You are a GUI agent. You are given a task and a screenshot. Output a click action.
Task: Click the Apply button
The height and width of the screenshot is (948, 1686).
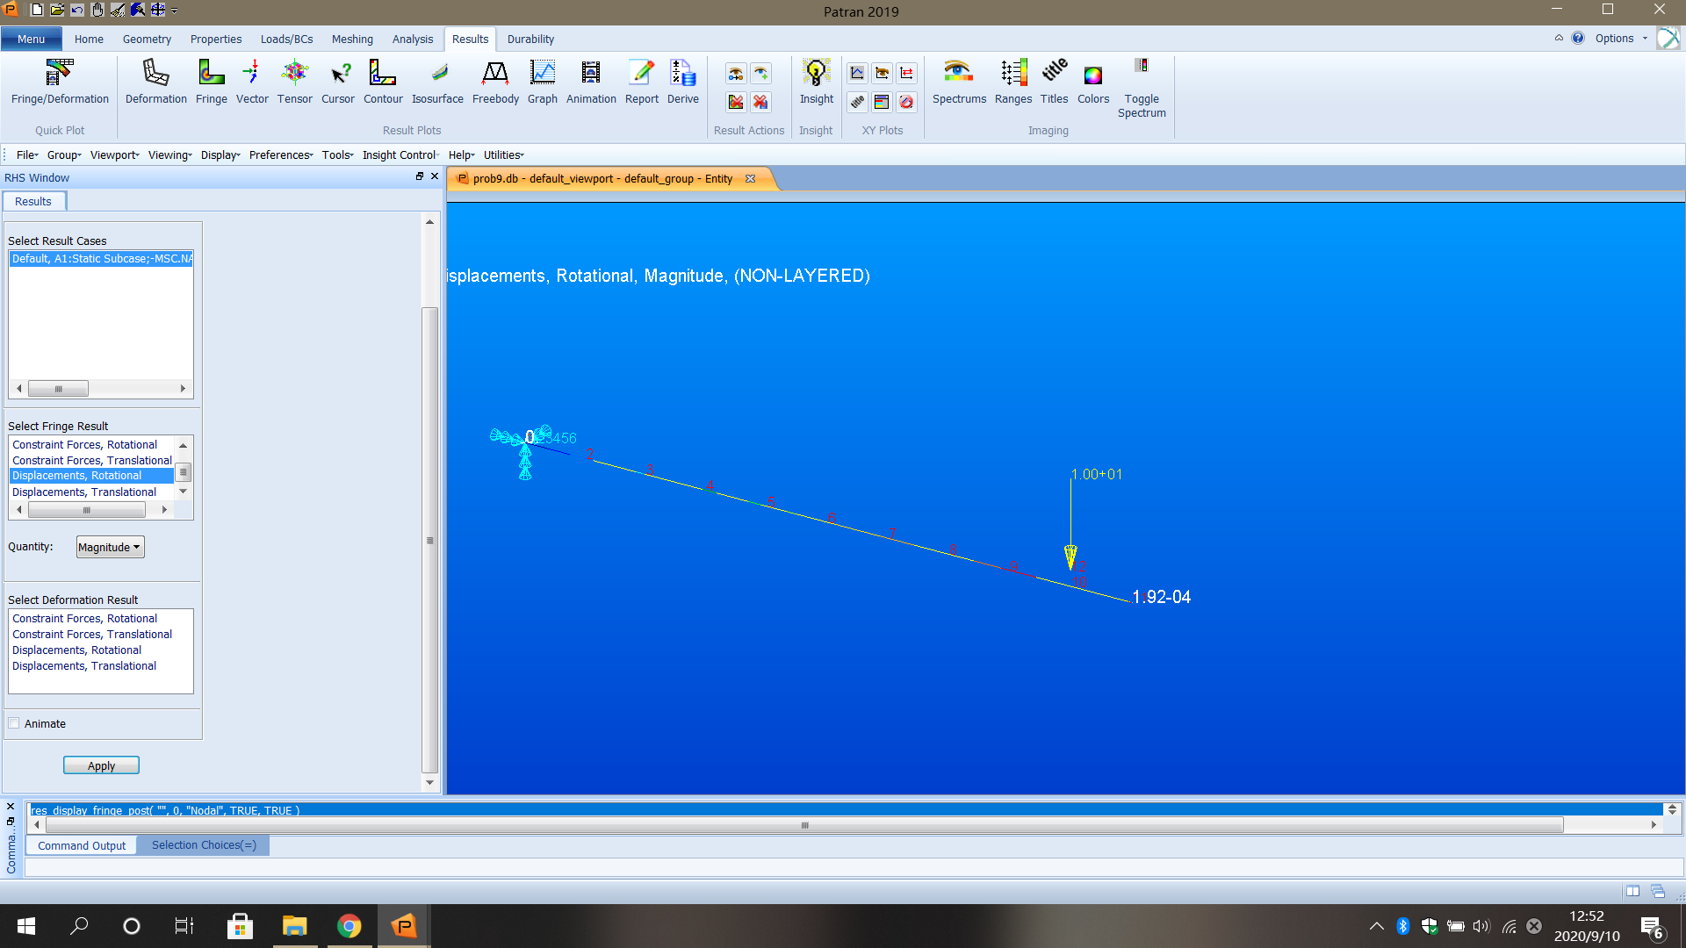(x=101, y=765)
